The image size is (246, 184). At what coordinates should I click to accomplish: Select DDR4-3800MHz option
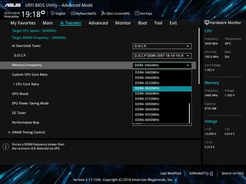pos(162,104)
